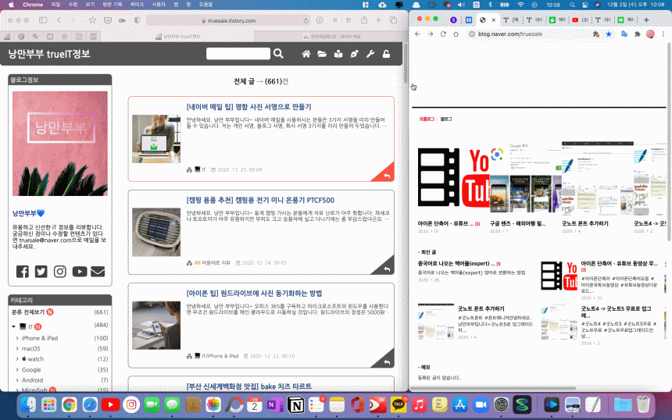Click the email envelope icon in the blog profile
Screen dimensions: 672x420
98,272
